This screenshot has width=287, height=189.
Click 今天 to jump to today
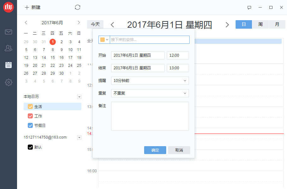pos(95,24)
